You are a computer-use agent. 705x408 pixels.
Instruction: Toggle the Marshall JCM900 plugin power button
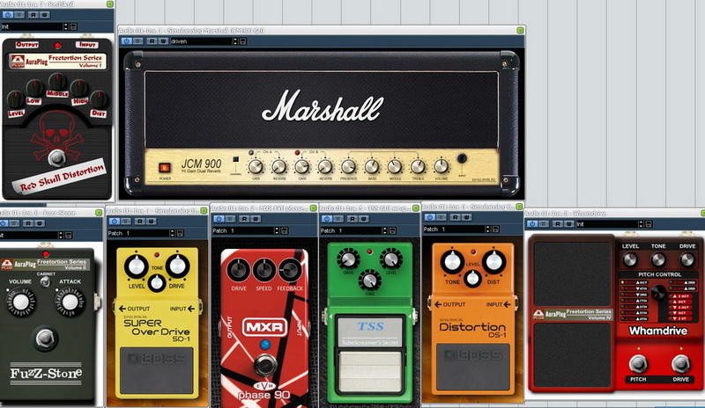126,41
